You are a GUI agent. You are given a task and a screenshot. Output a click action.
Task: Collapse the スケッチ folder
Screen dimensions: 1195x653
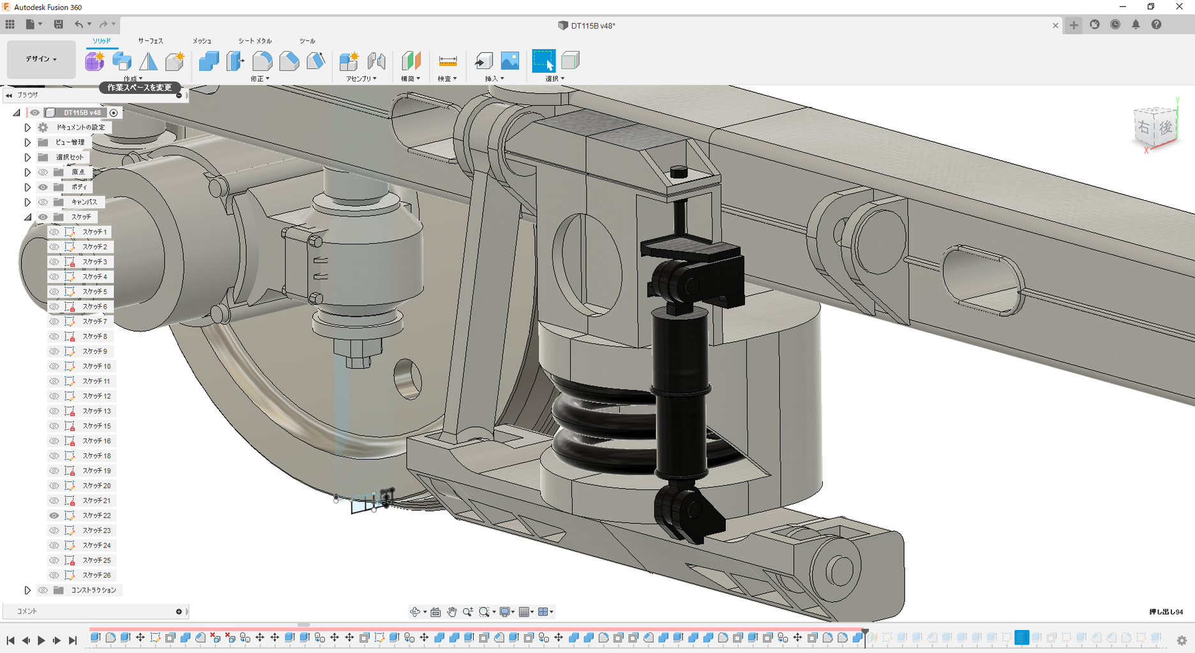[x=27, y=217]
